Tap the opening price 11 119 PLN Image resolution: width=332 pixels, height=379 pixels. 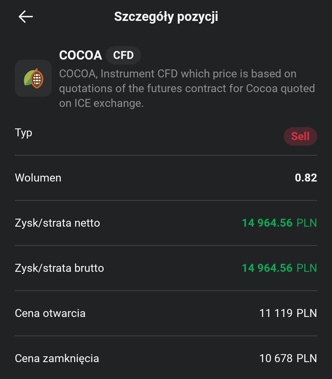pos(288,313)
